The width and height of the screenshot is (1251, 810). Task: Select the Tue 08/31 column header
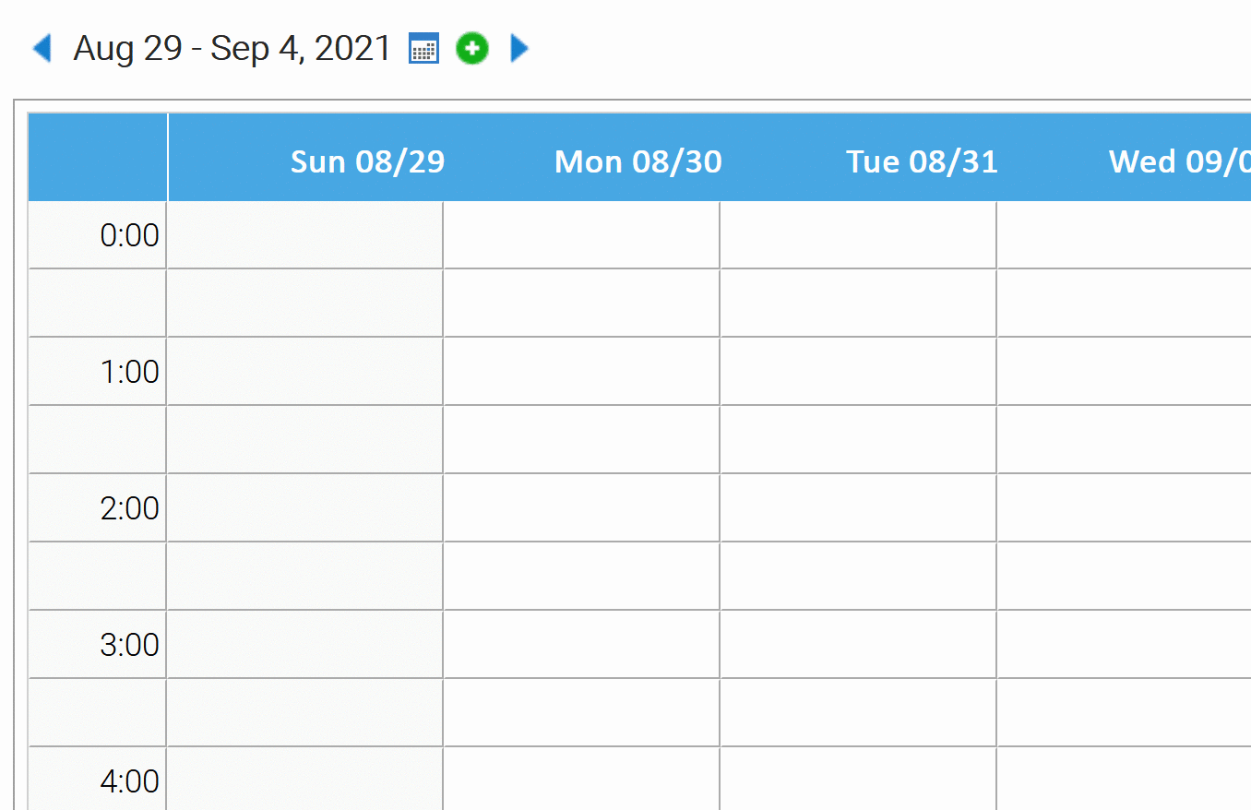(x=922, y=161)
